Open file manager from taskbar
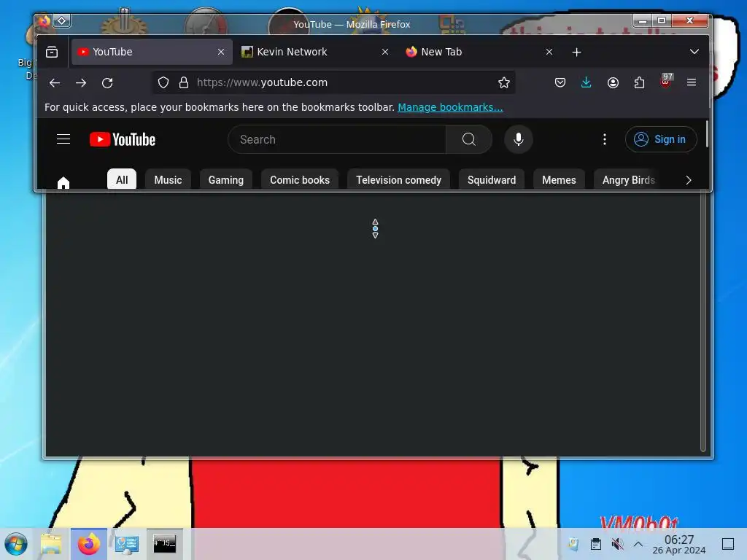The height and width of the screenshot is (560, 747). pos(52,544)
